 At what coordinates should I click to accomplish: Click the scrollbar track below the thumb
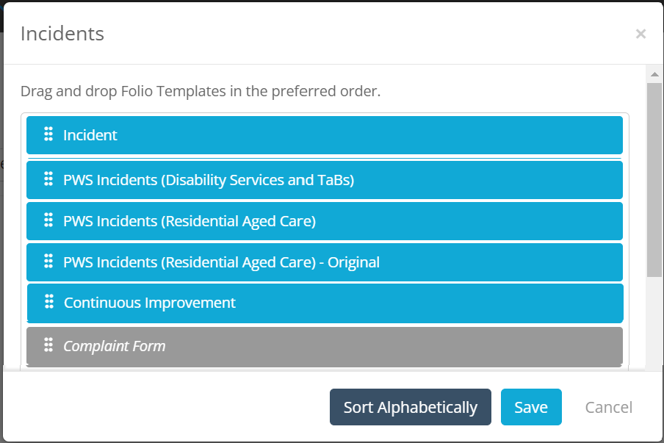pyautogui.click(x=654, y=323)
